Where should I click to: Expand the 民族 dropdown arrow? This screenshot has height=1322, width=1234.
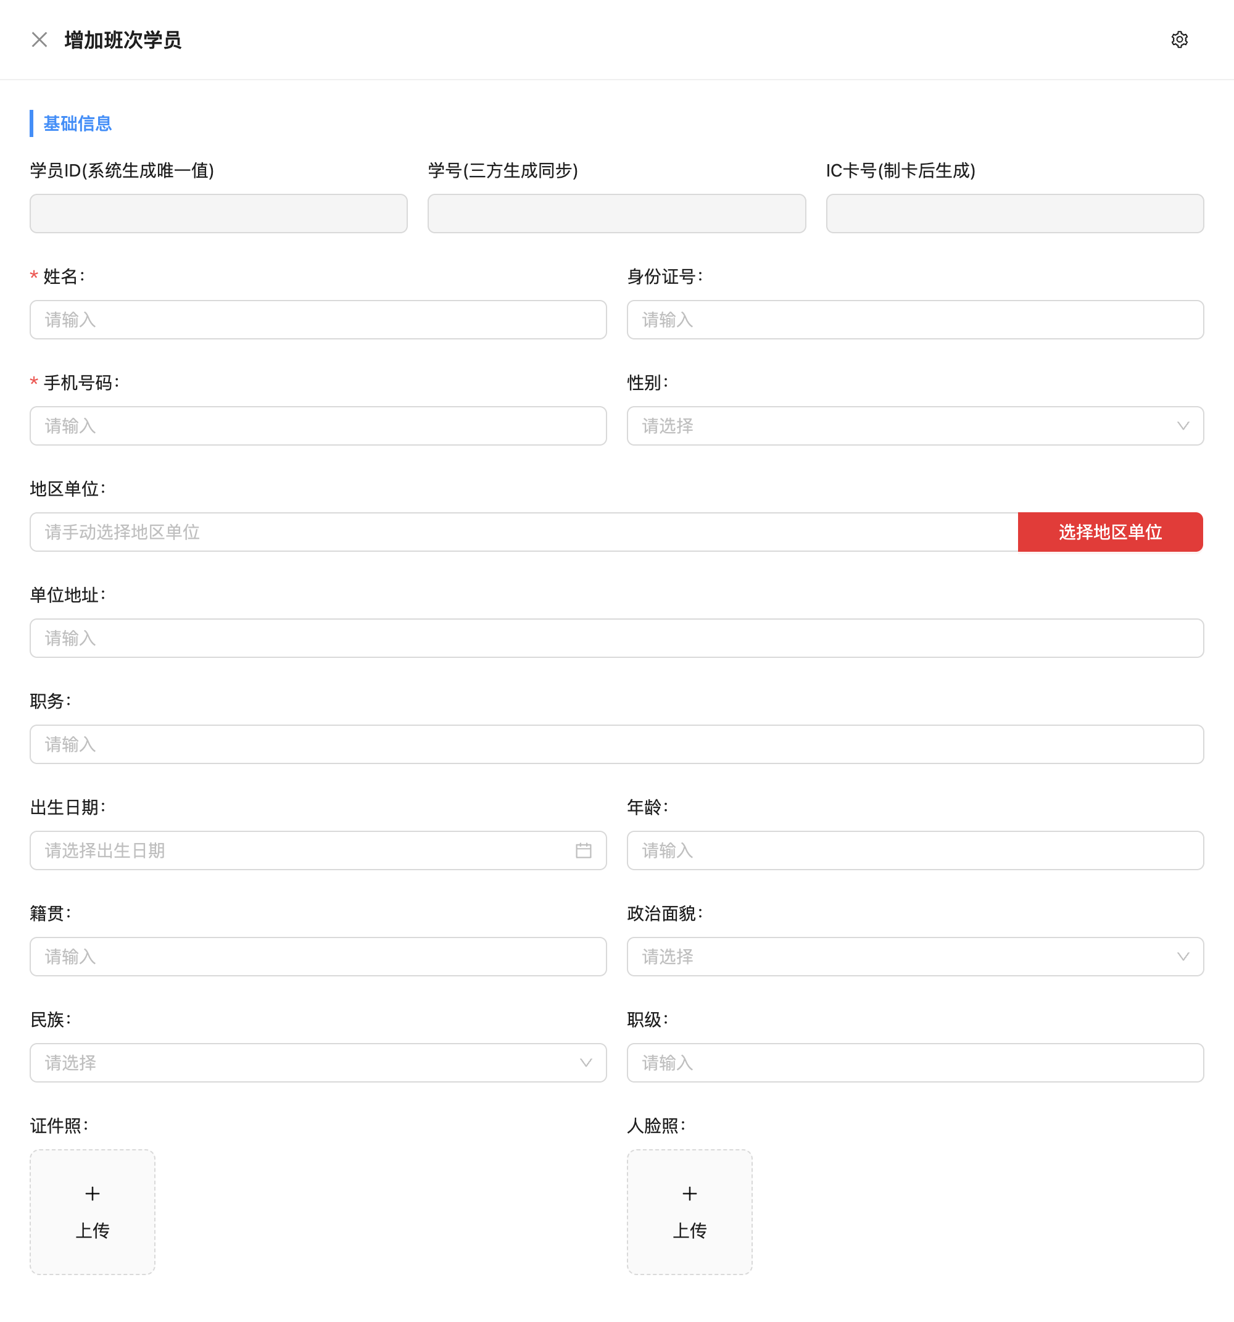(586, 1063)
